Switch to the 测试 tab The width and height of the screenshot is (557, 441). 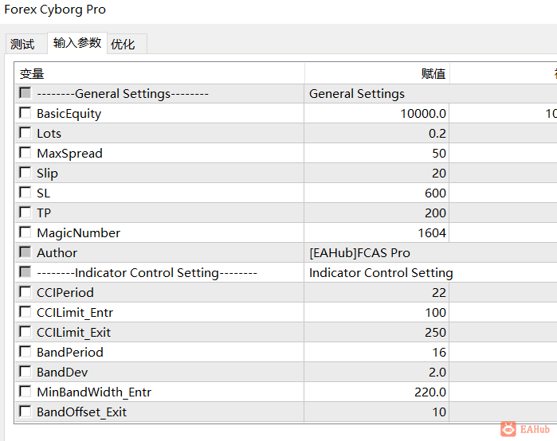[x=23, y=45]
